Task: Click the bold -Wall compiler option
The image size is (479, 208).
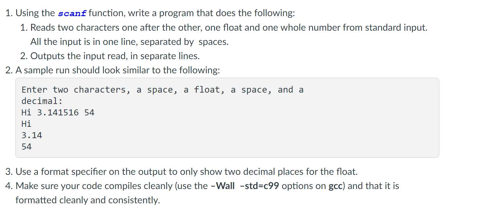Action: click(222, 186)
